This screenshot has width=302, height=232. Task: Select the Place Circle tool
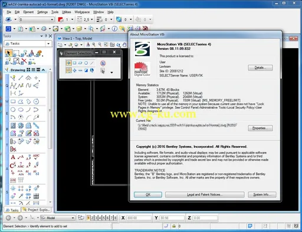click(x=13, y=110)
